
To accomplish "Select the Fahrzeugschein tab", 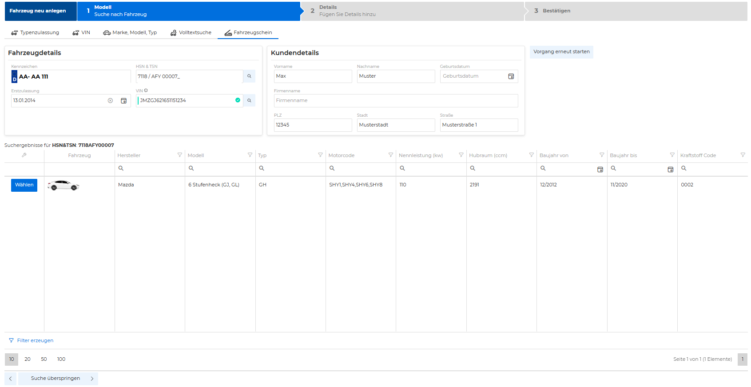I will tap(248, 32).
